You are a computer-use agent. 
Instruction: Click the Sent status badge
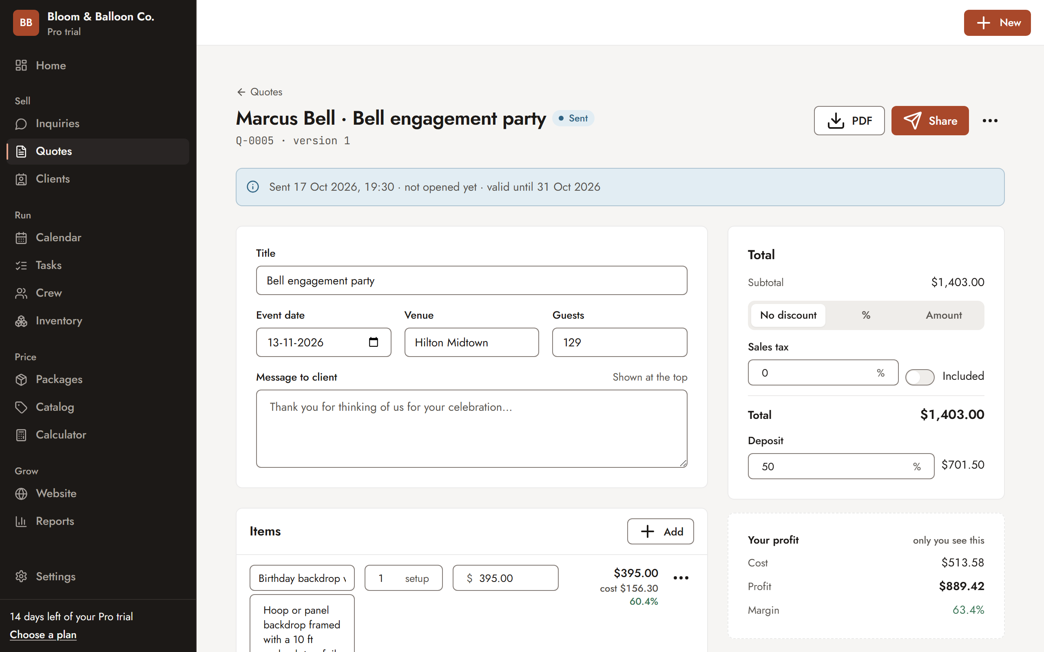(x=573, y=118)
